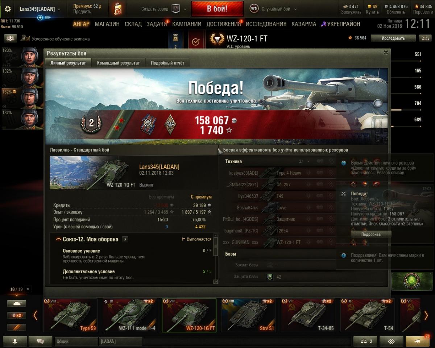Open notifications center with 22 badge

(x=417, y=341)
